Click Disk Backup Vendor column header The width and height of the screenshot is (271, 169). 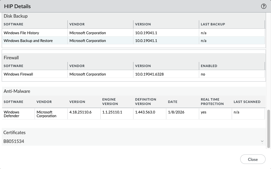pyautogui.click(x=77, y=24)
